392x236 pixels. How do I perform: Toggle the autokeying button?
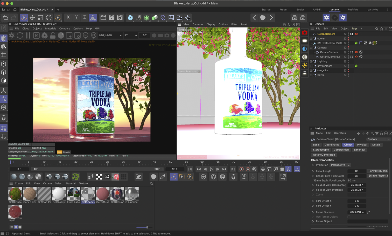(x=248, y=169)
